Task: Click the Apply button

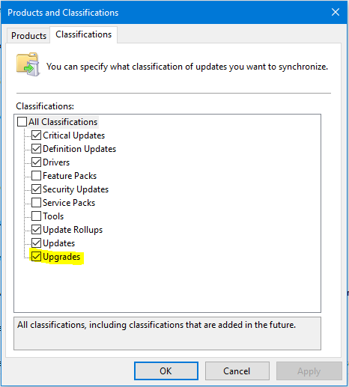Action: coord(309,371)
